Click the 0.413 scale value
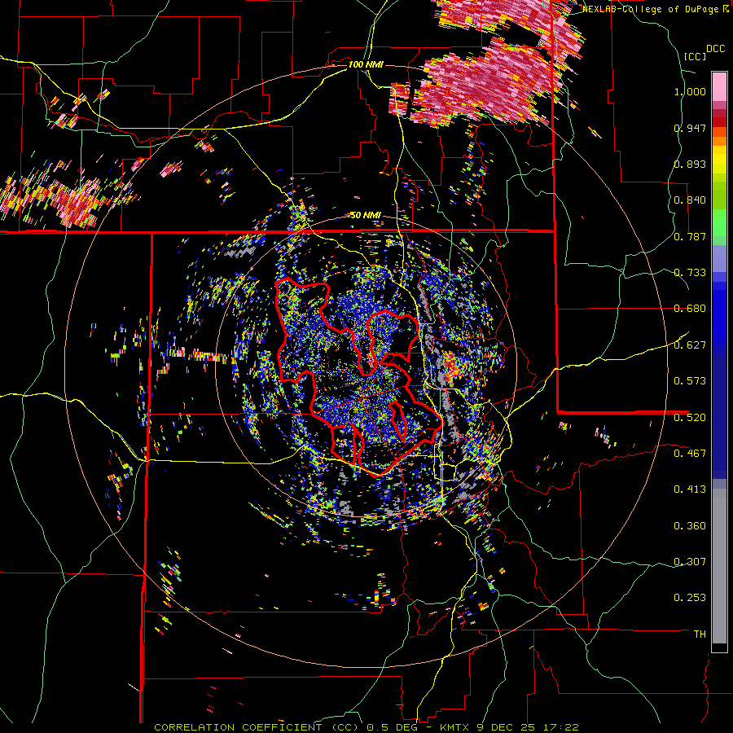 (690, 489)
